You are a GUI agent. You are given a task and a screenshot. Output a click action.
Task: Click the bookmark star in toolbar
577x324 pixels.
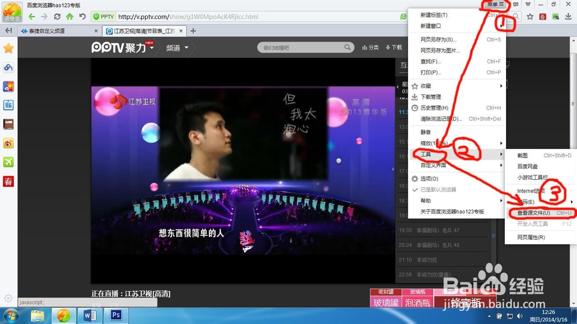530,17
